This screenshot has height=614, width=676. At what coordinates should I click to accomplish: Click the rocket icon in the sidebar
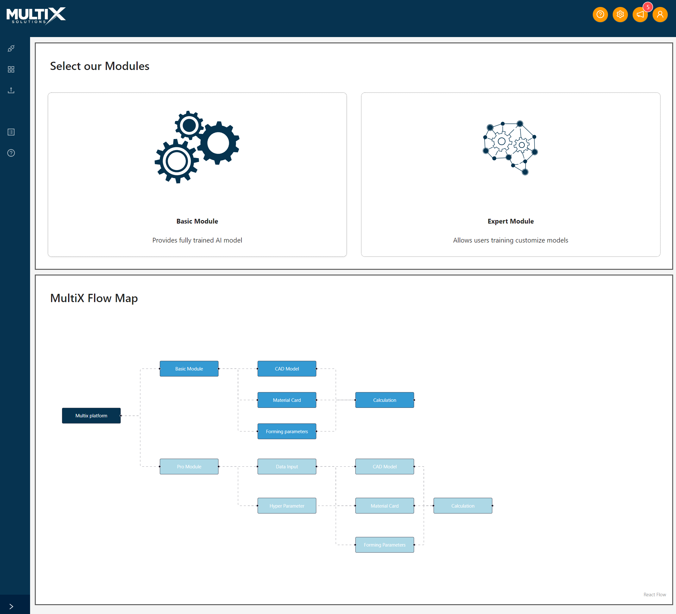click(11, 49)
